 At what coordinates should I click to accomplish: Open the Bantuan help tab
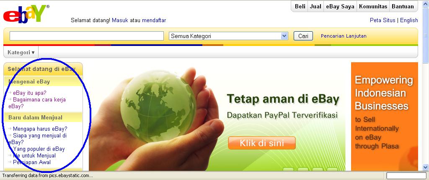[x=403, y=7]
